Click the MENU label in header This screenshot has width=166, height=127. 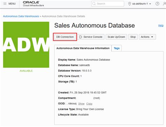12,4
